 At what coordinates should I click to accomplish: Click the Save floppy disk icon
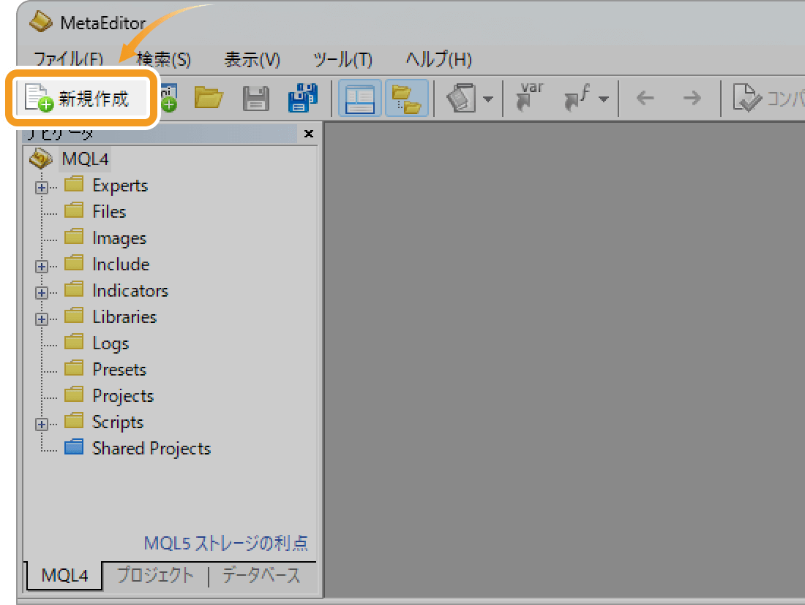tap(255, 98)
